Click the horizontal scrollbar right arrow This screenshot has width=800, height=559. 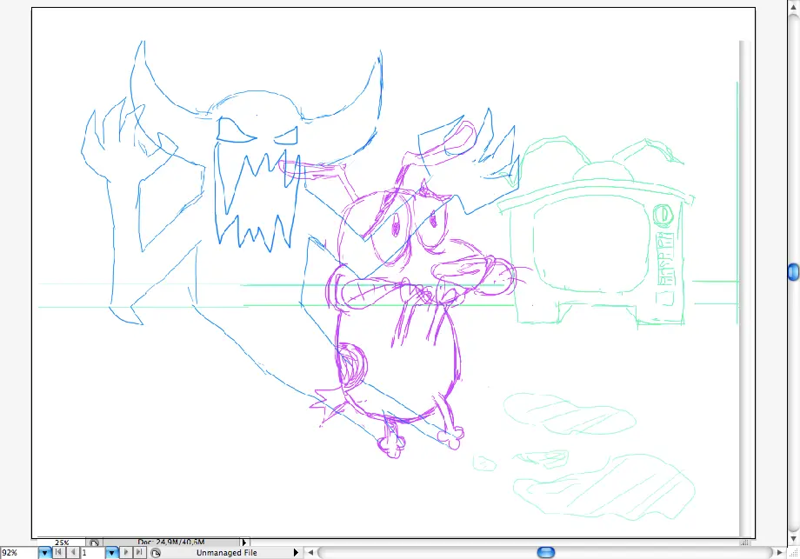[x=779, y=552]
